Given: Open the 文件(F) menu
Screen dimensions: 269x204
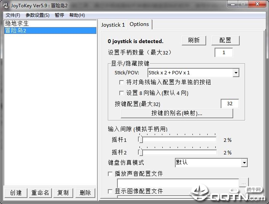Looking at the screenshot, I should (x=13, y=15).
